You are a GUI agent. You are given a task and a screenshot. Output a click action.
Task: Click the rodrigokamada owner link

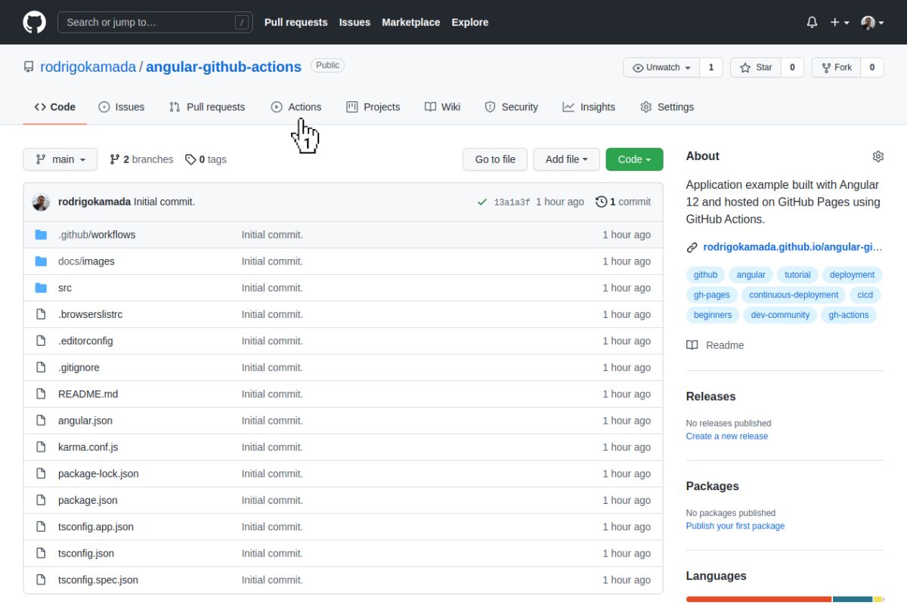pos(88,66)
